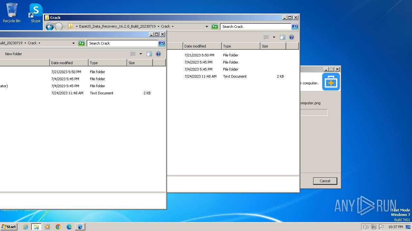
Task: Click Text Document cell in rear Crack window
Action: (x=235, y=76)
